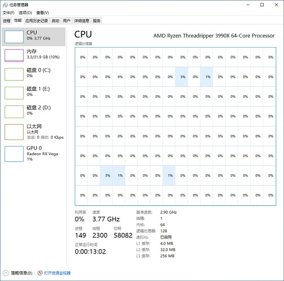Open the 查看(V) menu
284x281 pixels.
[42, 13]
